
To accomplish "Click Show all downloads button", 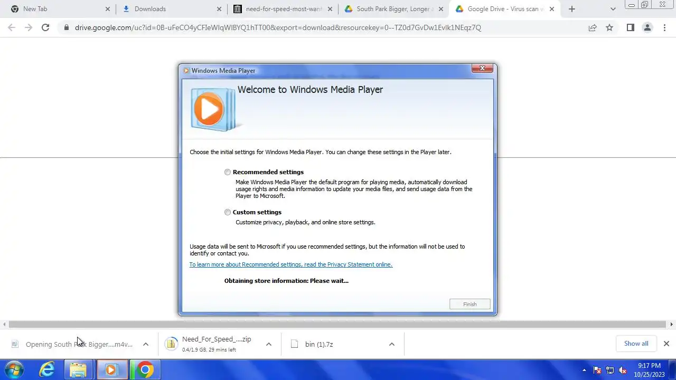I will (x=636, y=344).
